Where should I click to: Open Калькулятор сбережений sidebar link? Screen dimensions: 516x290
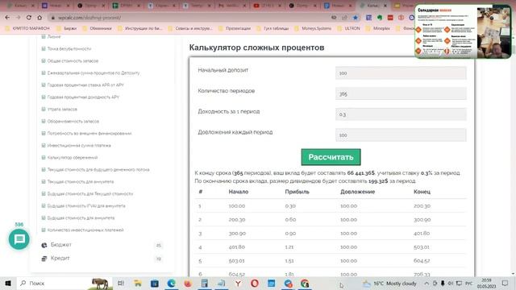[x=73, y=158]
